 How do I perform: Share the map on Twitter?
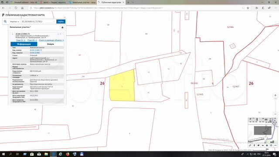point(259,145)
